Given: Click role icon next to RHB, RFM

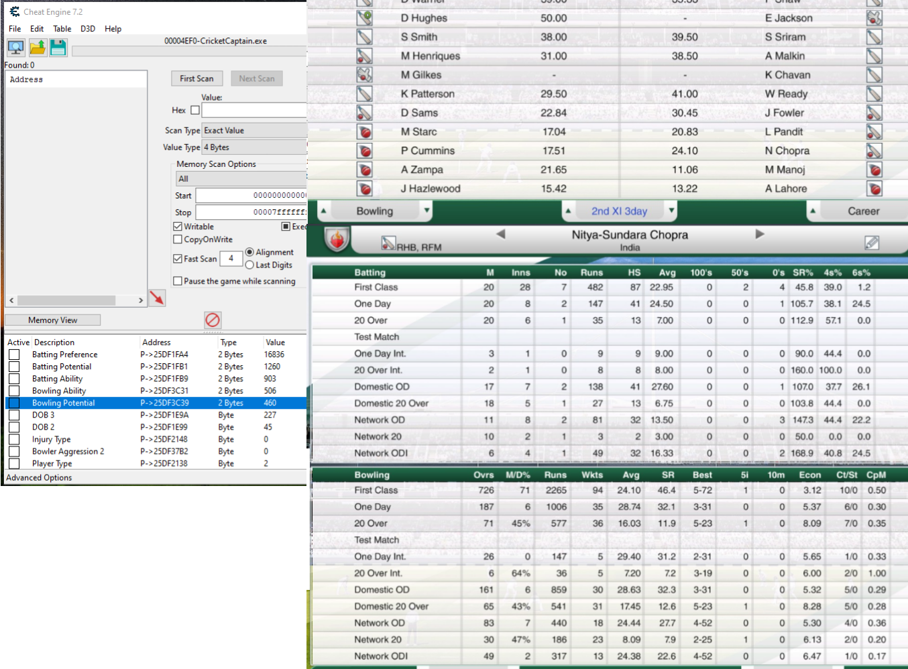Looking at the screenshot, I should [x=388, y=244].
